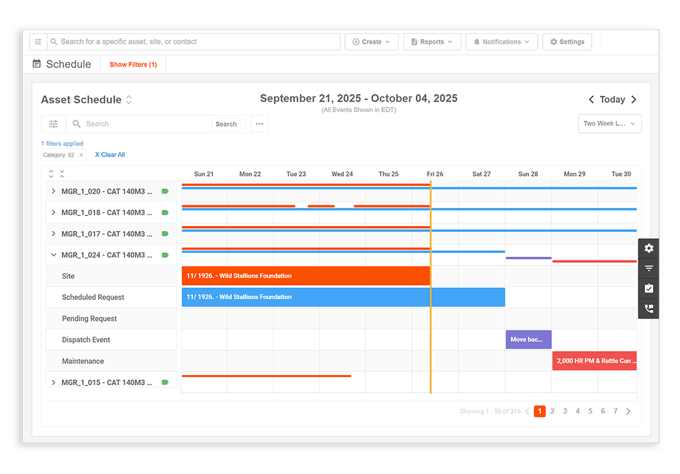This screenshot has width=680, height=474.
Task: Open the filter icon in right side panel
Action: pos(649,268)
